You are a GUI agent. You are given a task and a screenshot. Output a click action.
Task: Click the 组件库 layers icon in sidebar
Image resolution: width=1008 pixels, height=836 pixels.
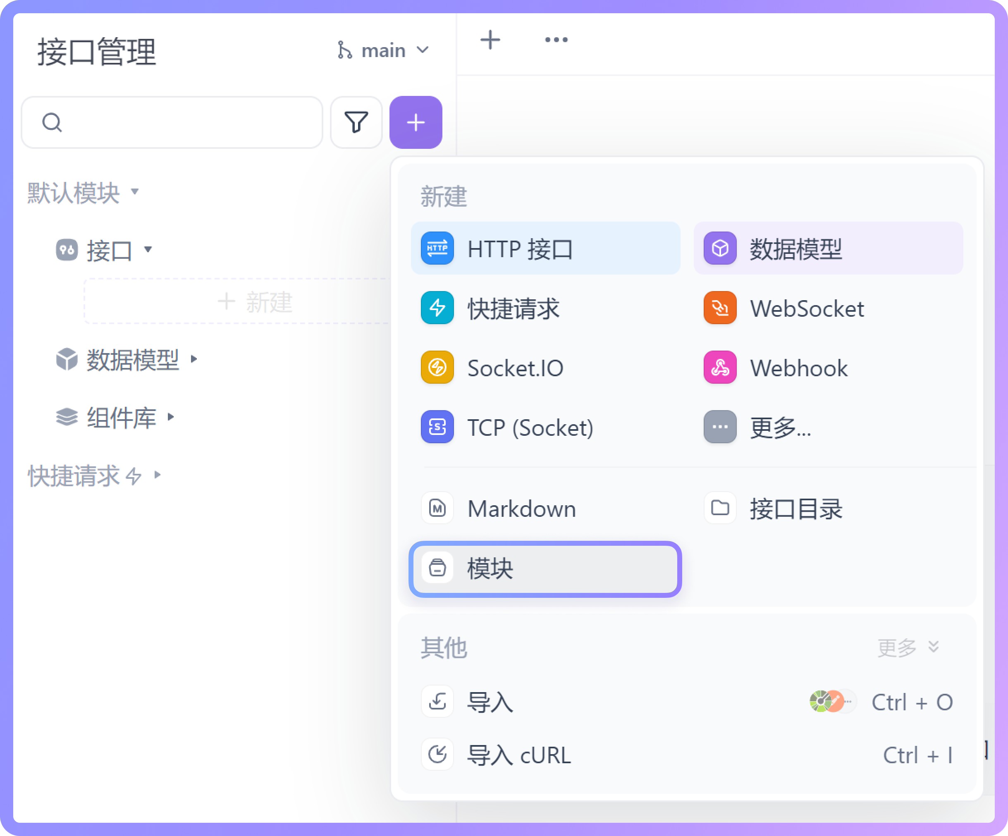click(67, 417)
